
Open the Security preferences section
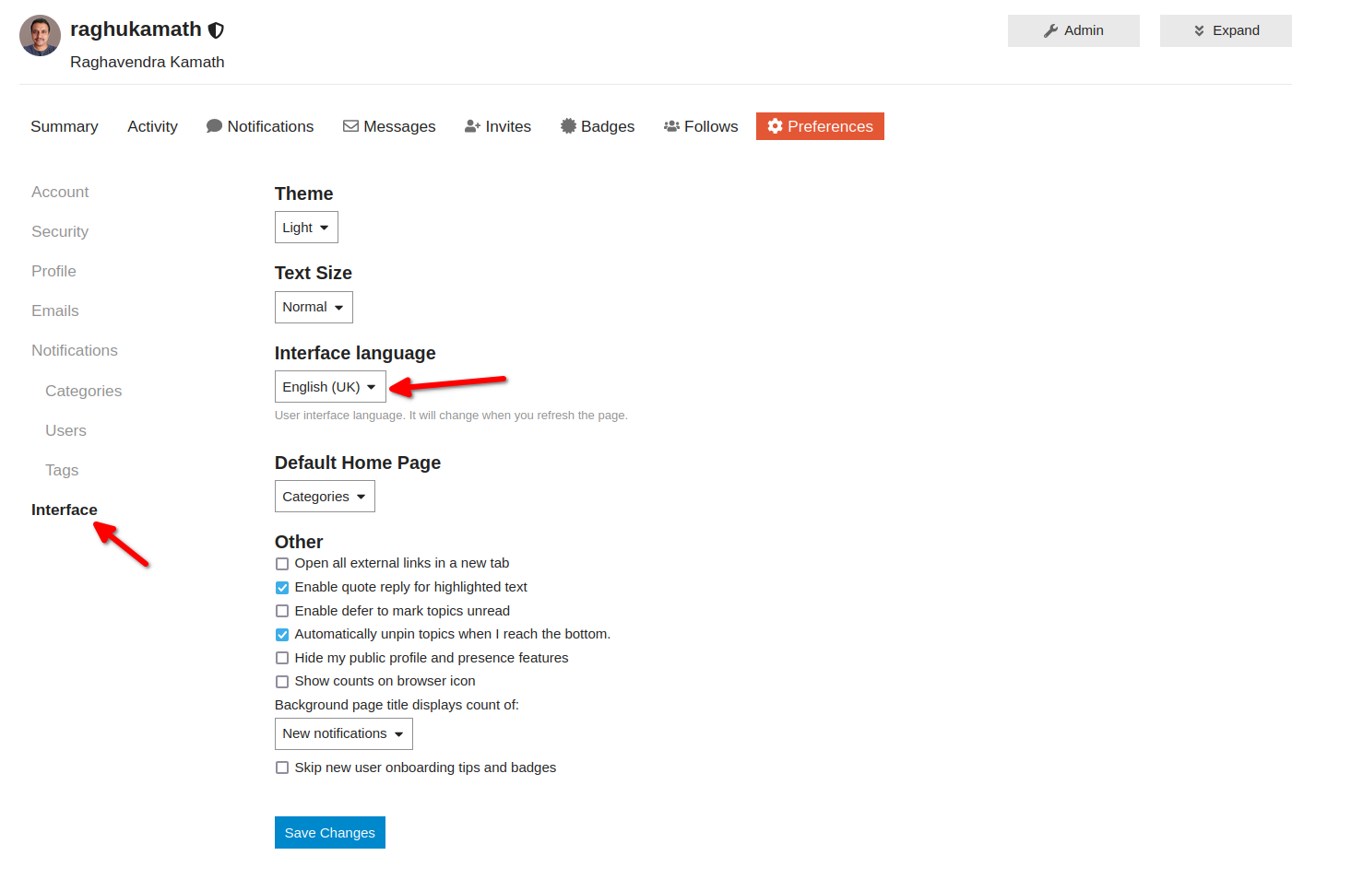pyautogui.click(x=60, y=231)
